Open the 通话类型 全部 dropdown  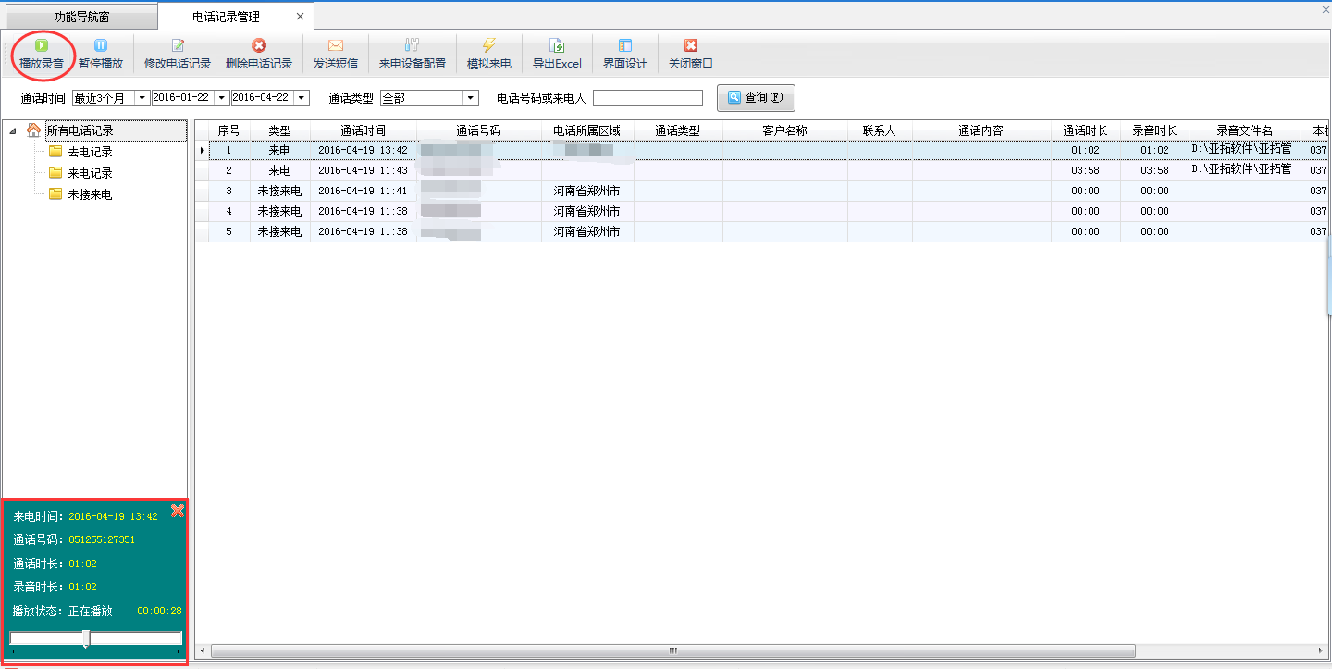pyautogui.click(x=470, y=98)
